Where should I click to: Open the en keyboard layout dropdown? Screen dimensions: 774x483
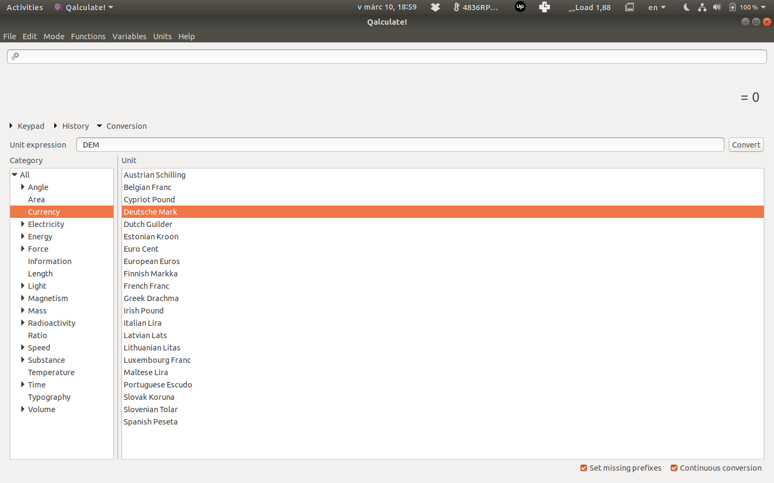(x=657, y=7)
